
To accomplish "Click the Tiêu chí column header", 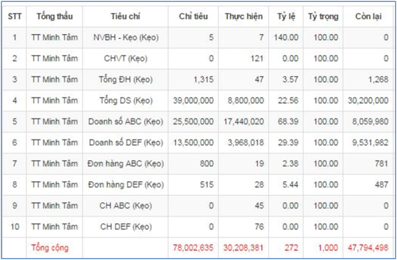I will [125, 17].
